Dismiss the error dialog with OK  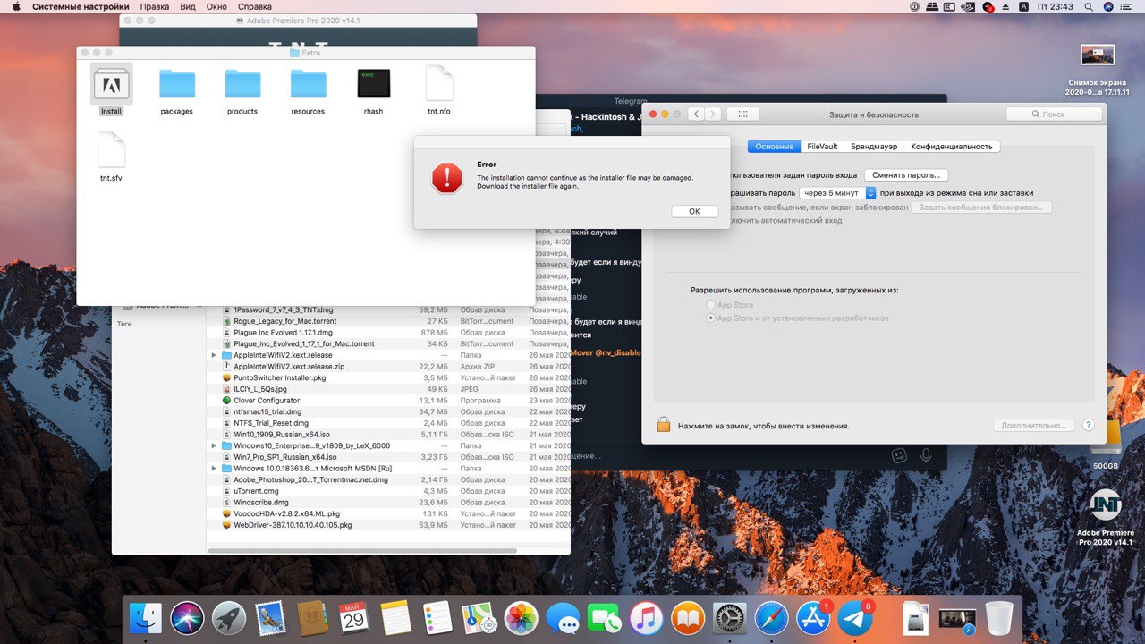point(694,211)
